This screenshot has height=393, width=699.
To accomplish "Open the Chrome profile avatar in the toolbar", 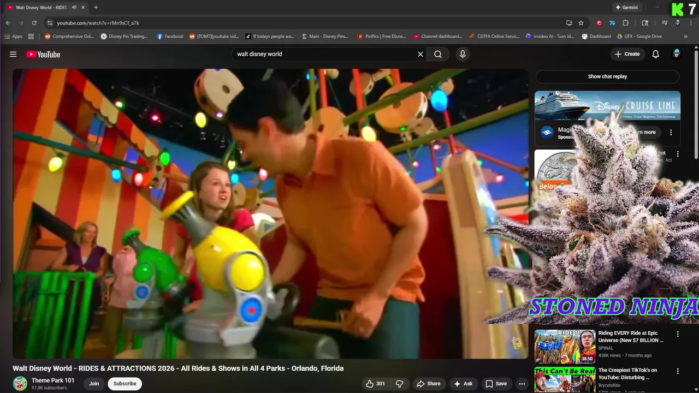I will point(678,23).
